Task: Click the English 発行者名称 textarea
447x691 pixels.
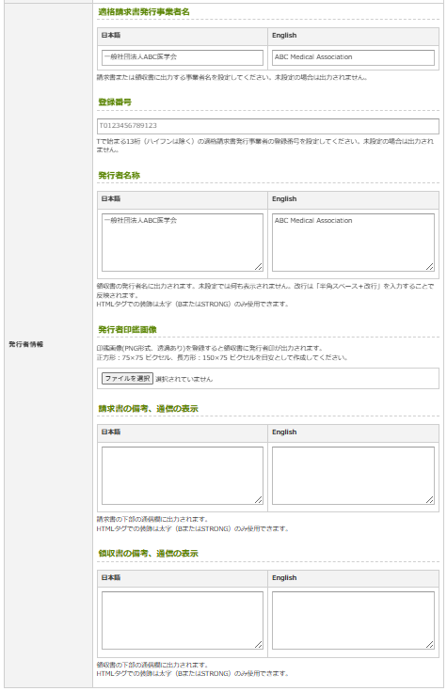Action: pos(353,243)
